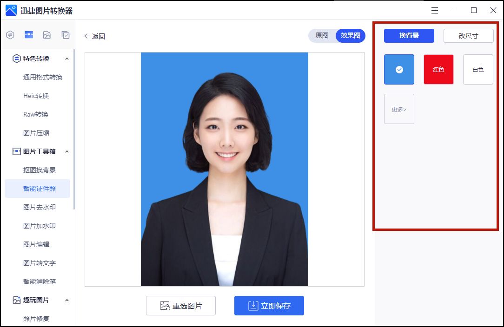Collapse the 图片工具箱 section

coord(67,151)
